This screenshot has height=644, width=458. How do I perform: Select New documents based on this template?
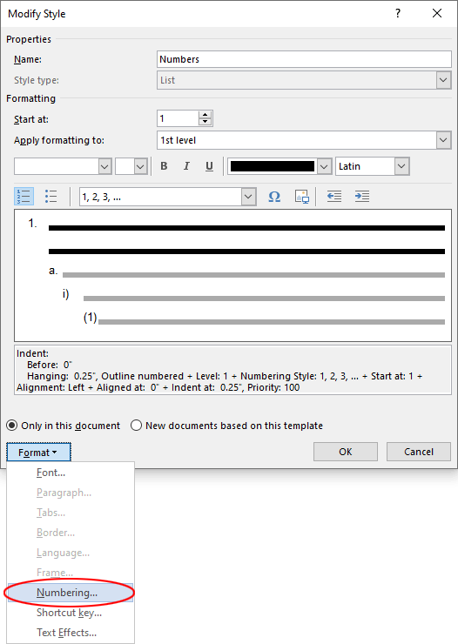coord(226,426)
